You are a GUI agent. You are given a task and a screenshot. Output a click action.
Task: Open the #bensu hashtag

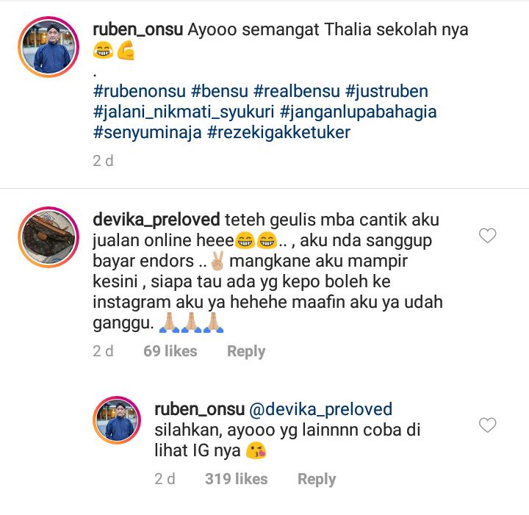(220, 91)
